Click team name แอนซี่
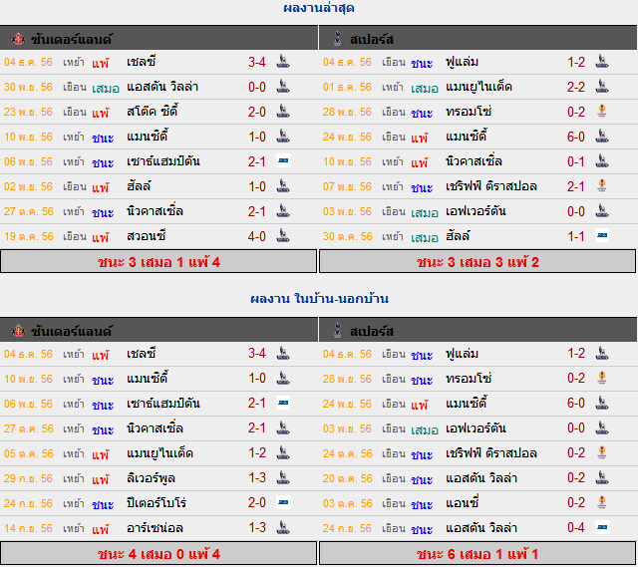The width and height of the screenshot is (638, 567). [x=462, y=503]
